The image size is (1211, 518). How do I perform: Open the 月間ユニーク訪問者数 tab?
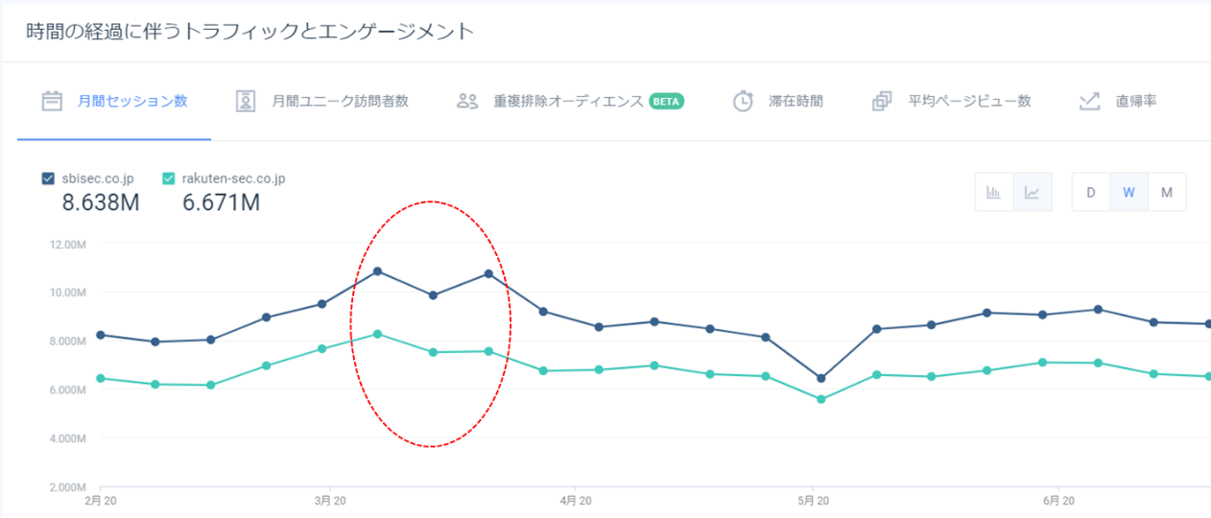[340, 101]
